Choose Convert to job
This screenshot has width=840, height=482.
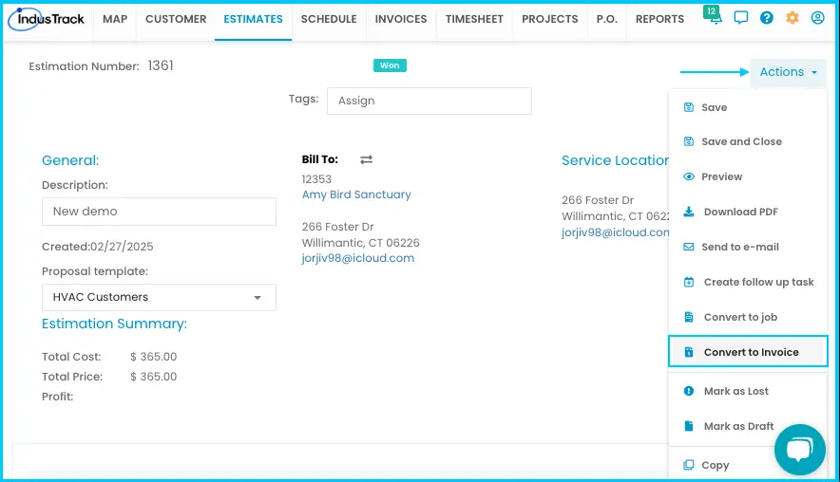tap(748, 317)
